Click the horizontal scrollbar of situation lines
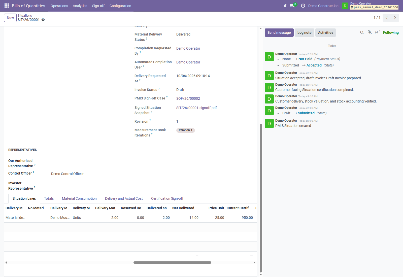403x277 pixels. pyautogui.click(x=172, y=262)
